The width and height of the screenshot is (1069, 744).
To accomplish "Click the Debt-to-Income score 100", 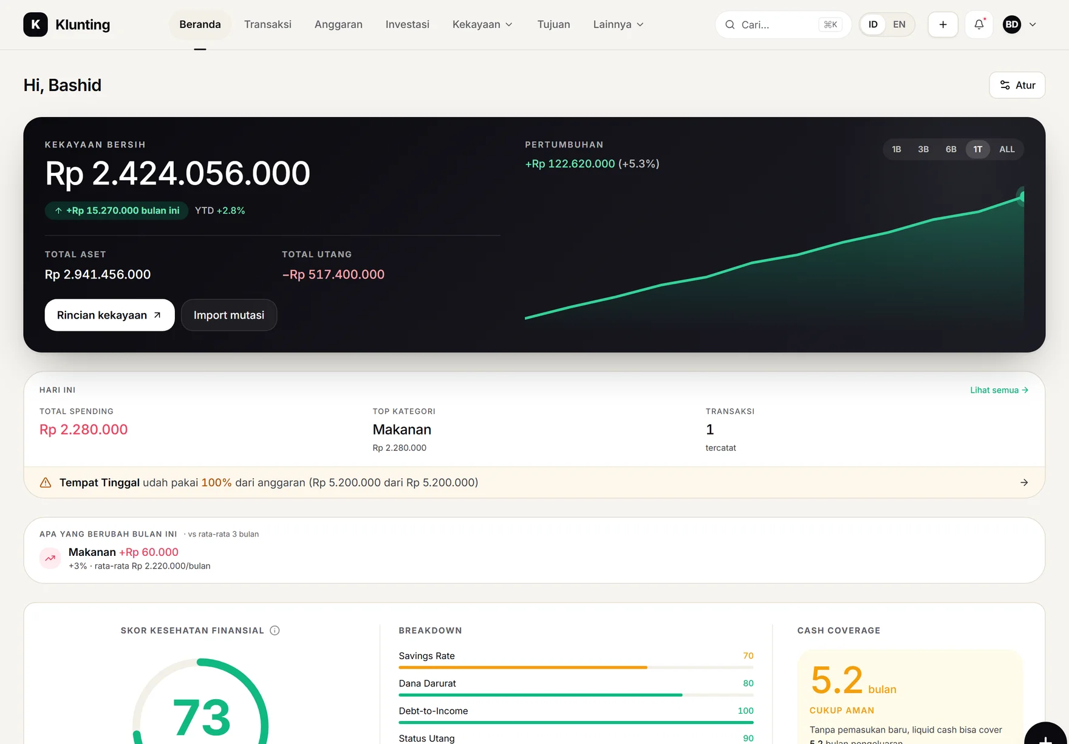I will click(745, 711).
